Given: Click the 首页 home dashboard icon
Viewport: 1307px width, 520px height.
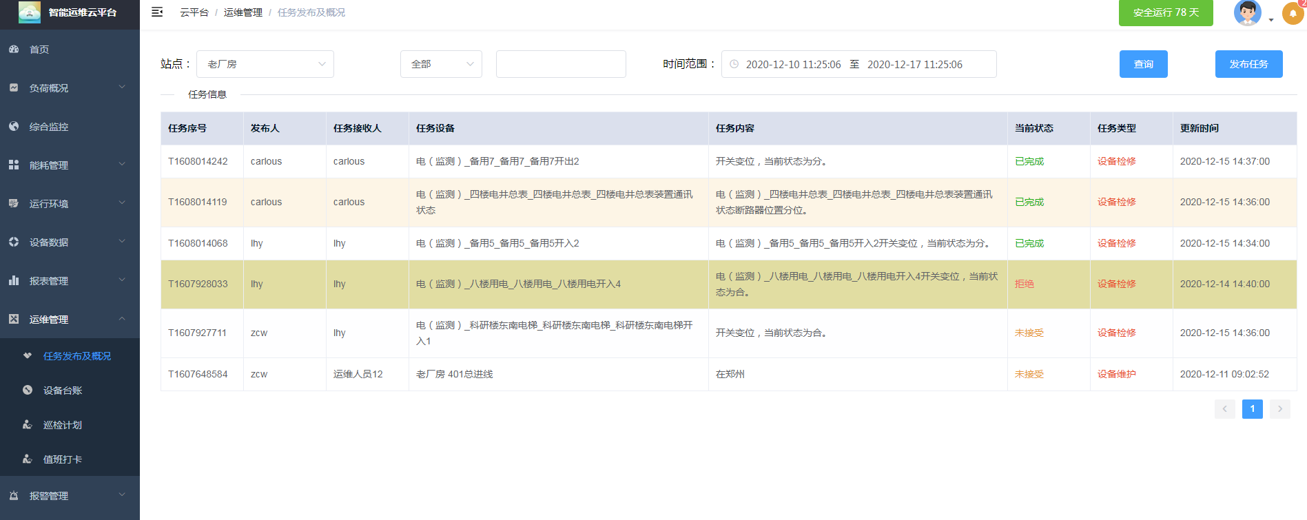Looking at the screenshot, I should tap(14, 50).
